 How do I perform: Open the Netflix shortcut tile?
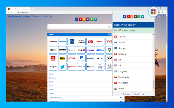(x=72, y=58)
